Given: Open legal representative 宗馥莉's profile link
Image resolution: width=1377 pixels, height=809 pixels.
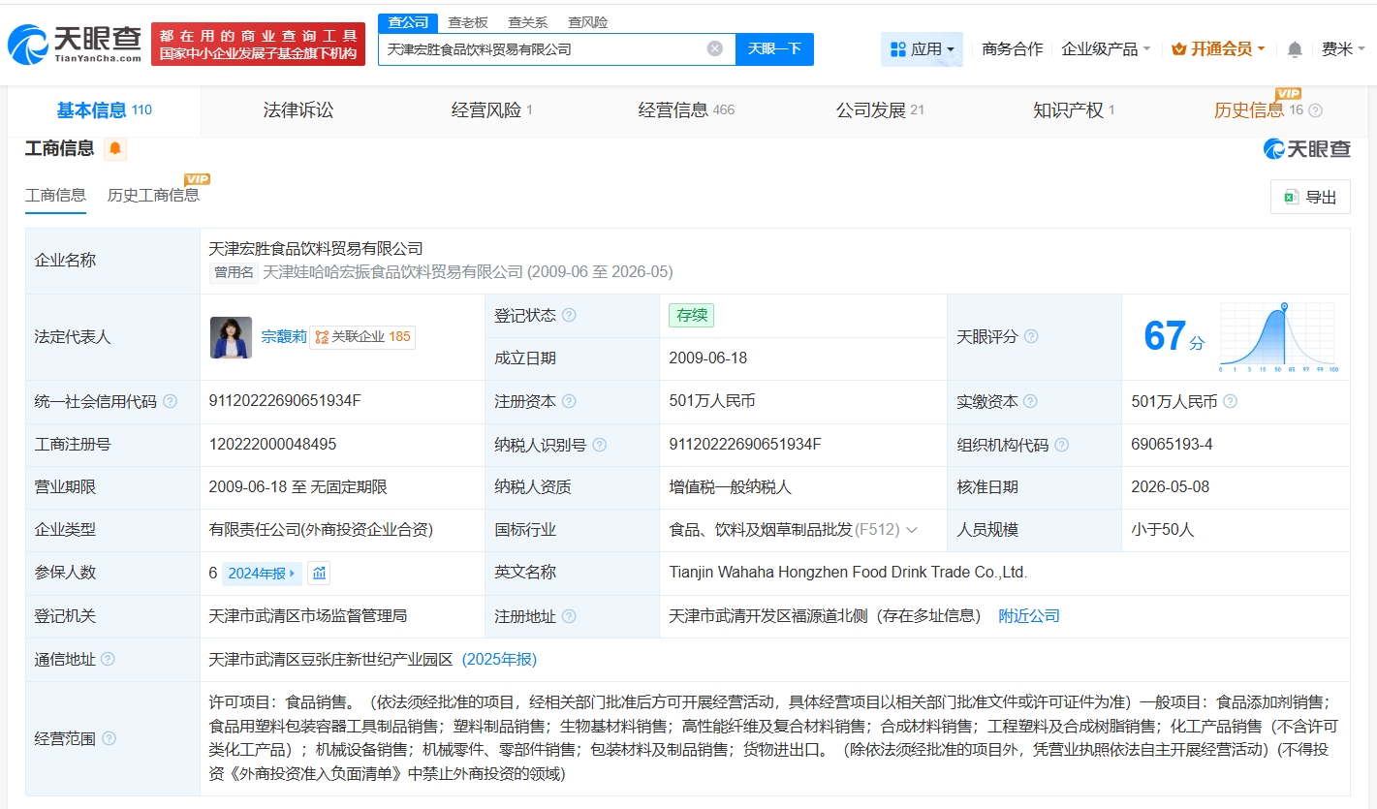Looking at the screenshot, I should 284,337.
